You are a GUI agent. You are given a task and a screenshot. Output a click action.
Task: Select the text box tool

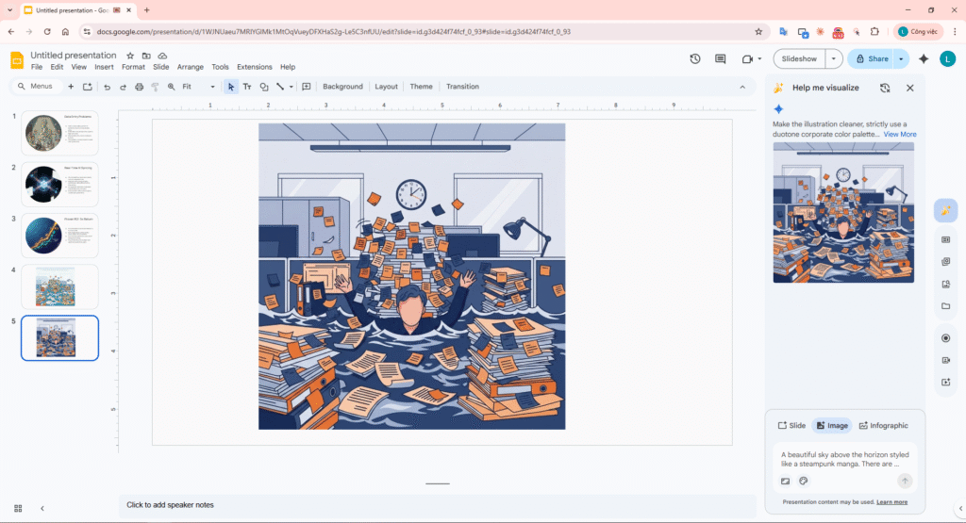tap(247, 87)
